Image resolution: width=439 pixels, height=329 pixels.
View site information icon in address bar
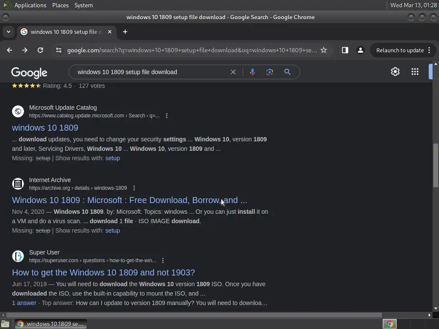tap(58, 50)
